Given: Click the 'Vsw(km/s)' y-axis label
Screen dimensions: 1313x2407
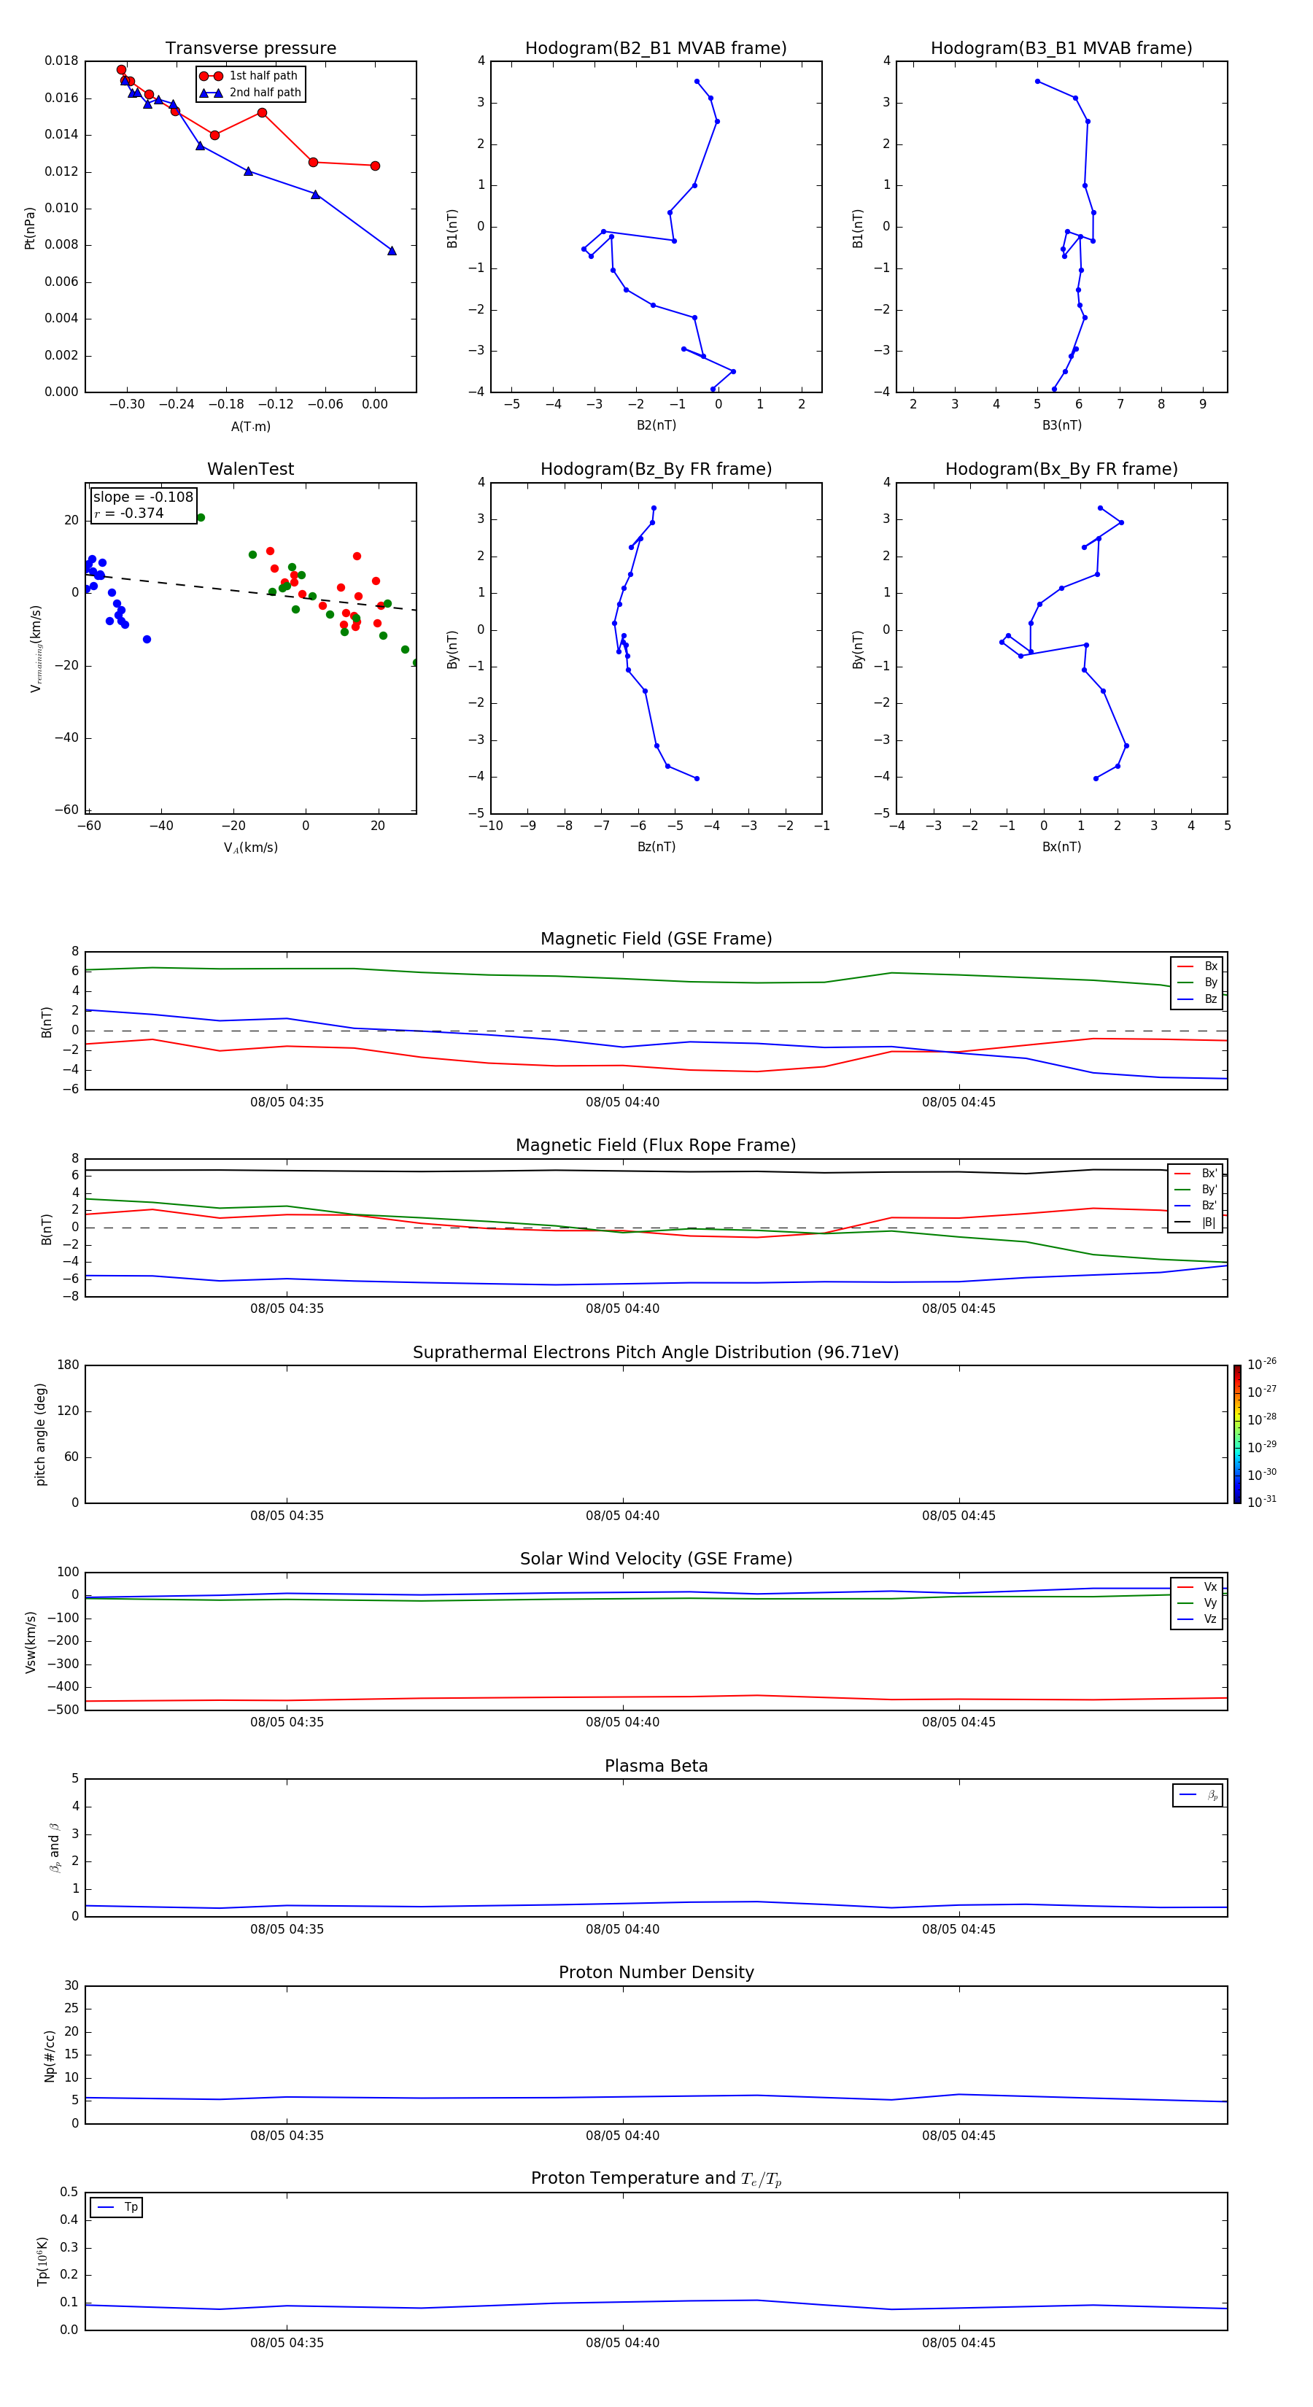Looking at the screenshot, I should click(30, 1642).
